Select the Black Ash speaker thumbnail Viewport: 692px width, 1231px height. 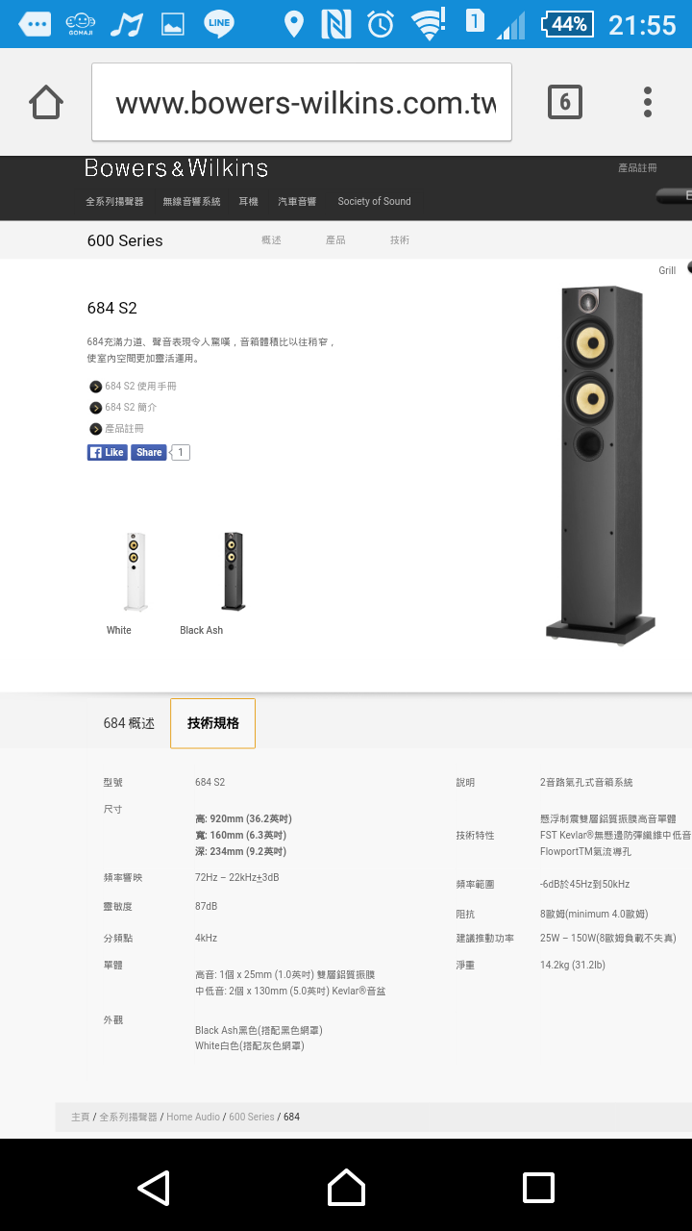coord(233,571)
